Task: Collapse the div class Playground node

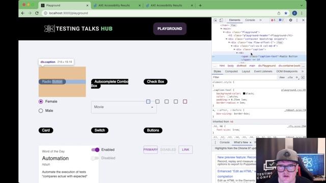Action: [224, 32]
